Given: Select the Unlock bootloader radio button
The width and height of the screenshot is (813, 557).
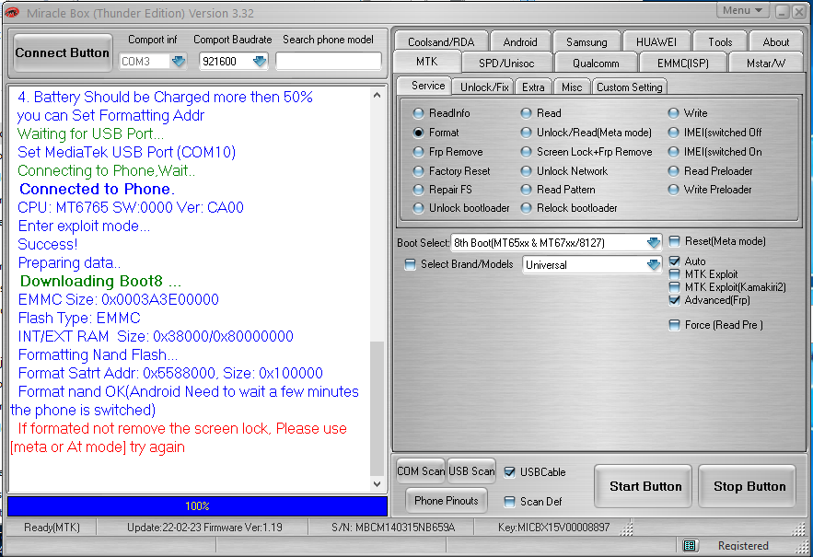Looking at the screenshot, I should (418, 208).
